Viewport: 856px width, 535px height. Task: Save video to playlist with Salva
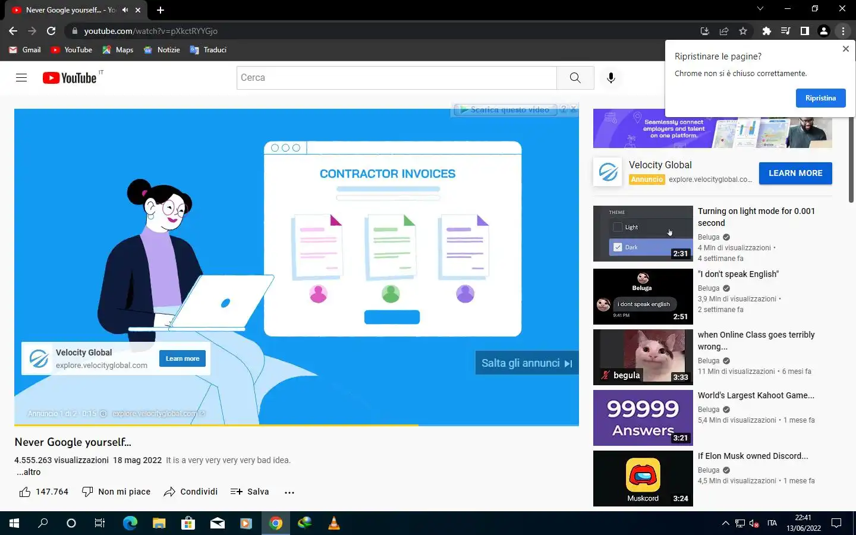[250, 492]
